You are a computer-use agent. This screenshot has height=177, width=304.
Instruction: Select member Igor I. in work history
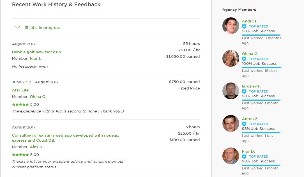(35, 58)
